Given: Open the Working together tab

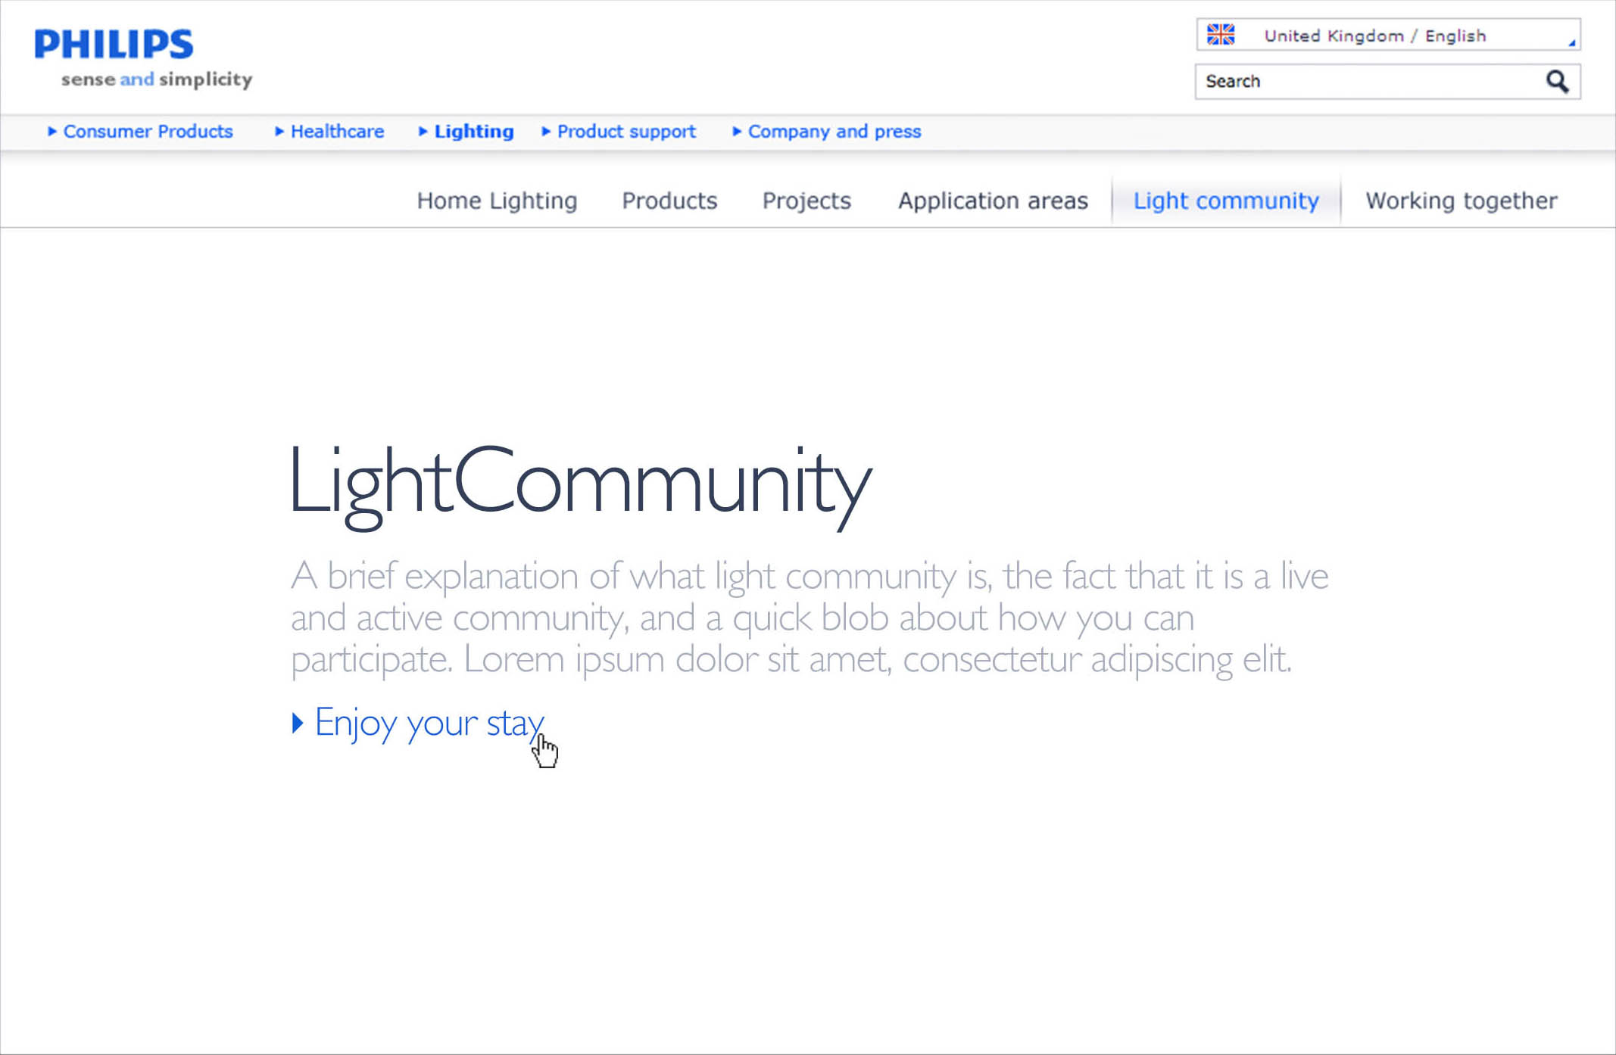Looking at the screenshot, I should pyautogui.click(x=1461, y=201).
